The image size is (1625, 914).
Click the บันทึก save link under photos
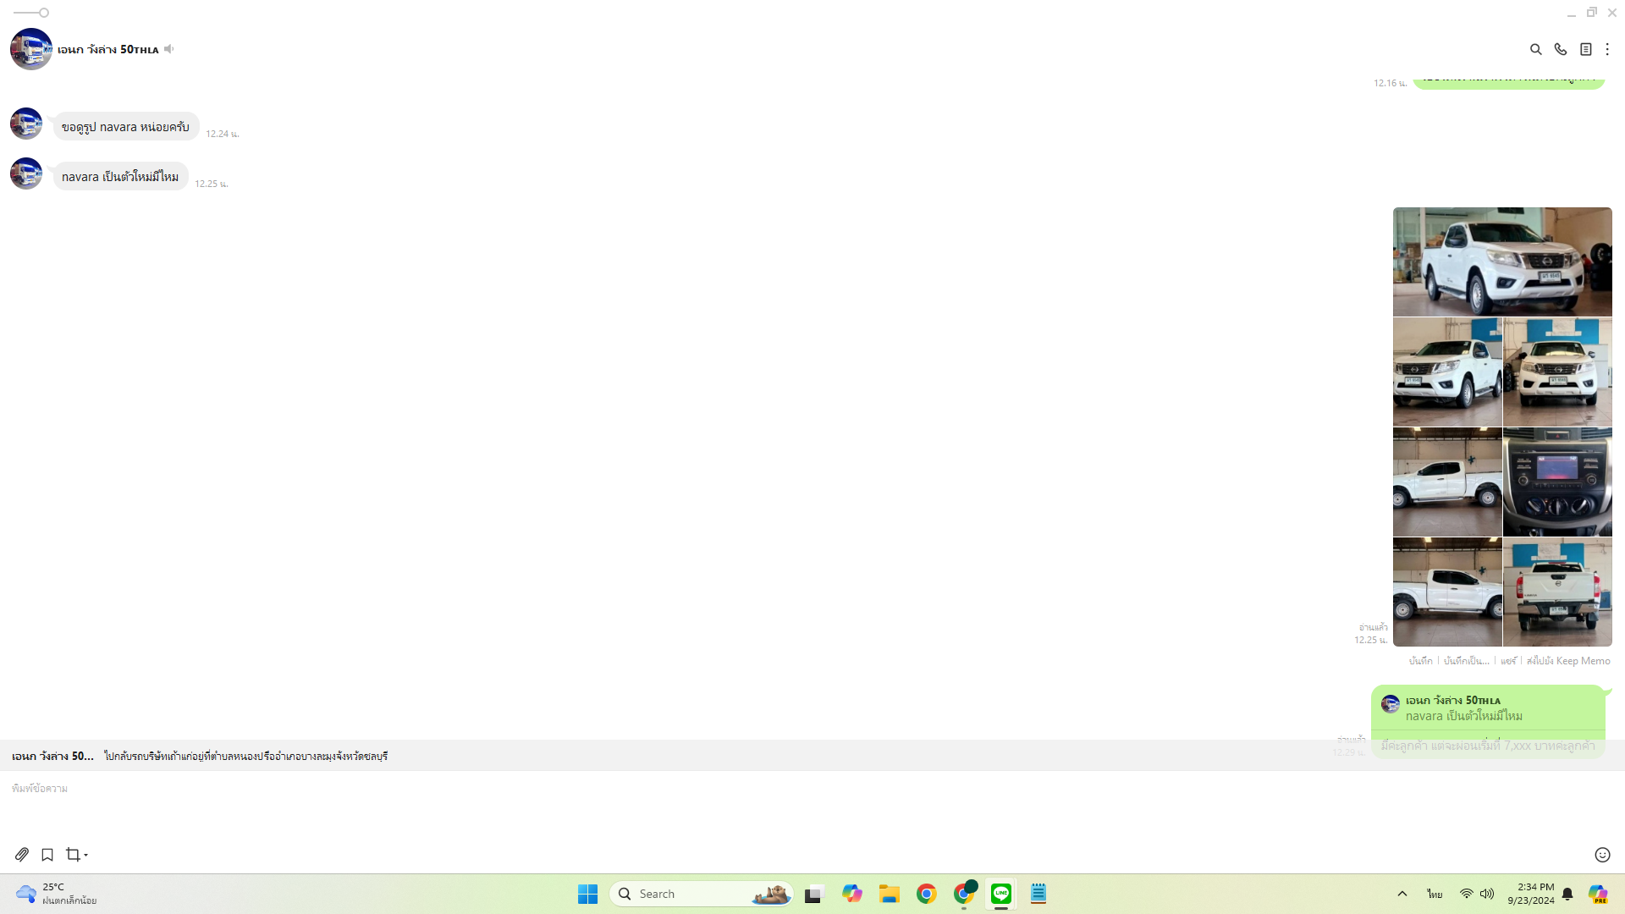pyautogui.click(x=1420, y=661)
